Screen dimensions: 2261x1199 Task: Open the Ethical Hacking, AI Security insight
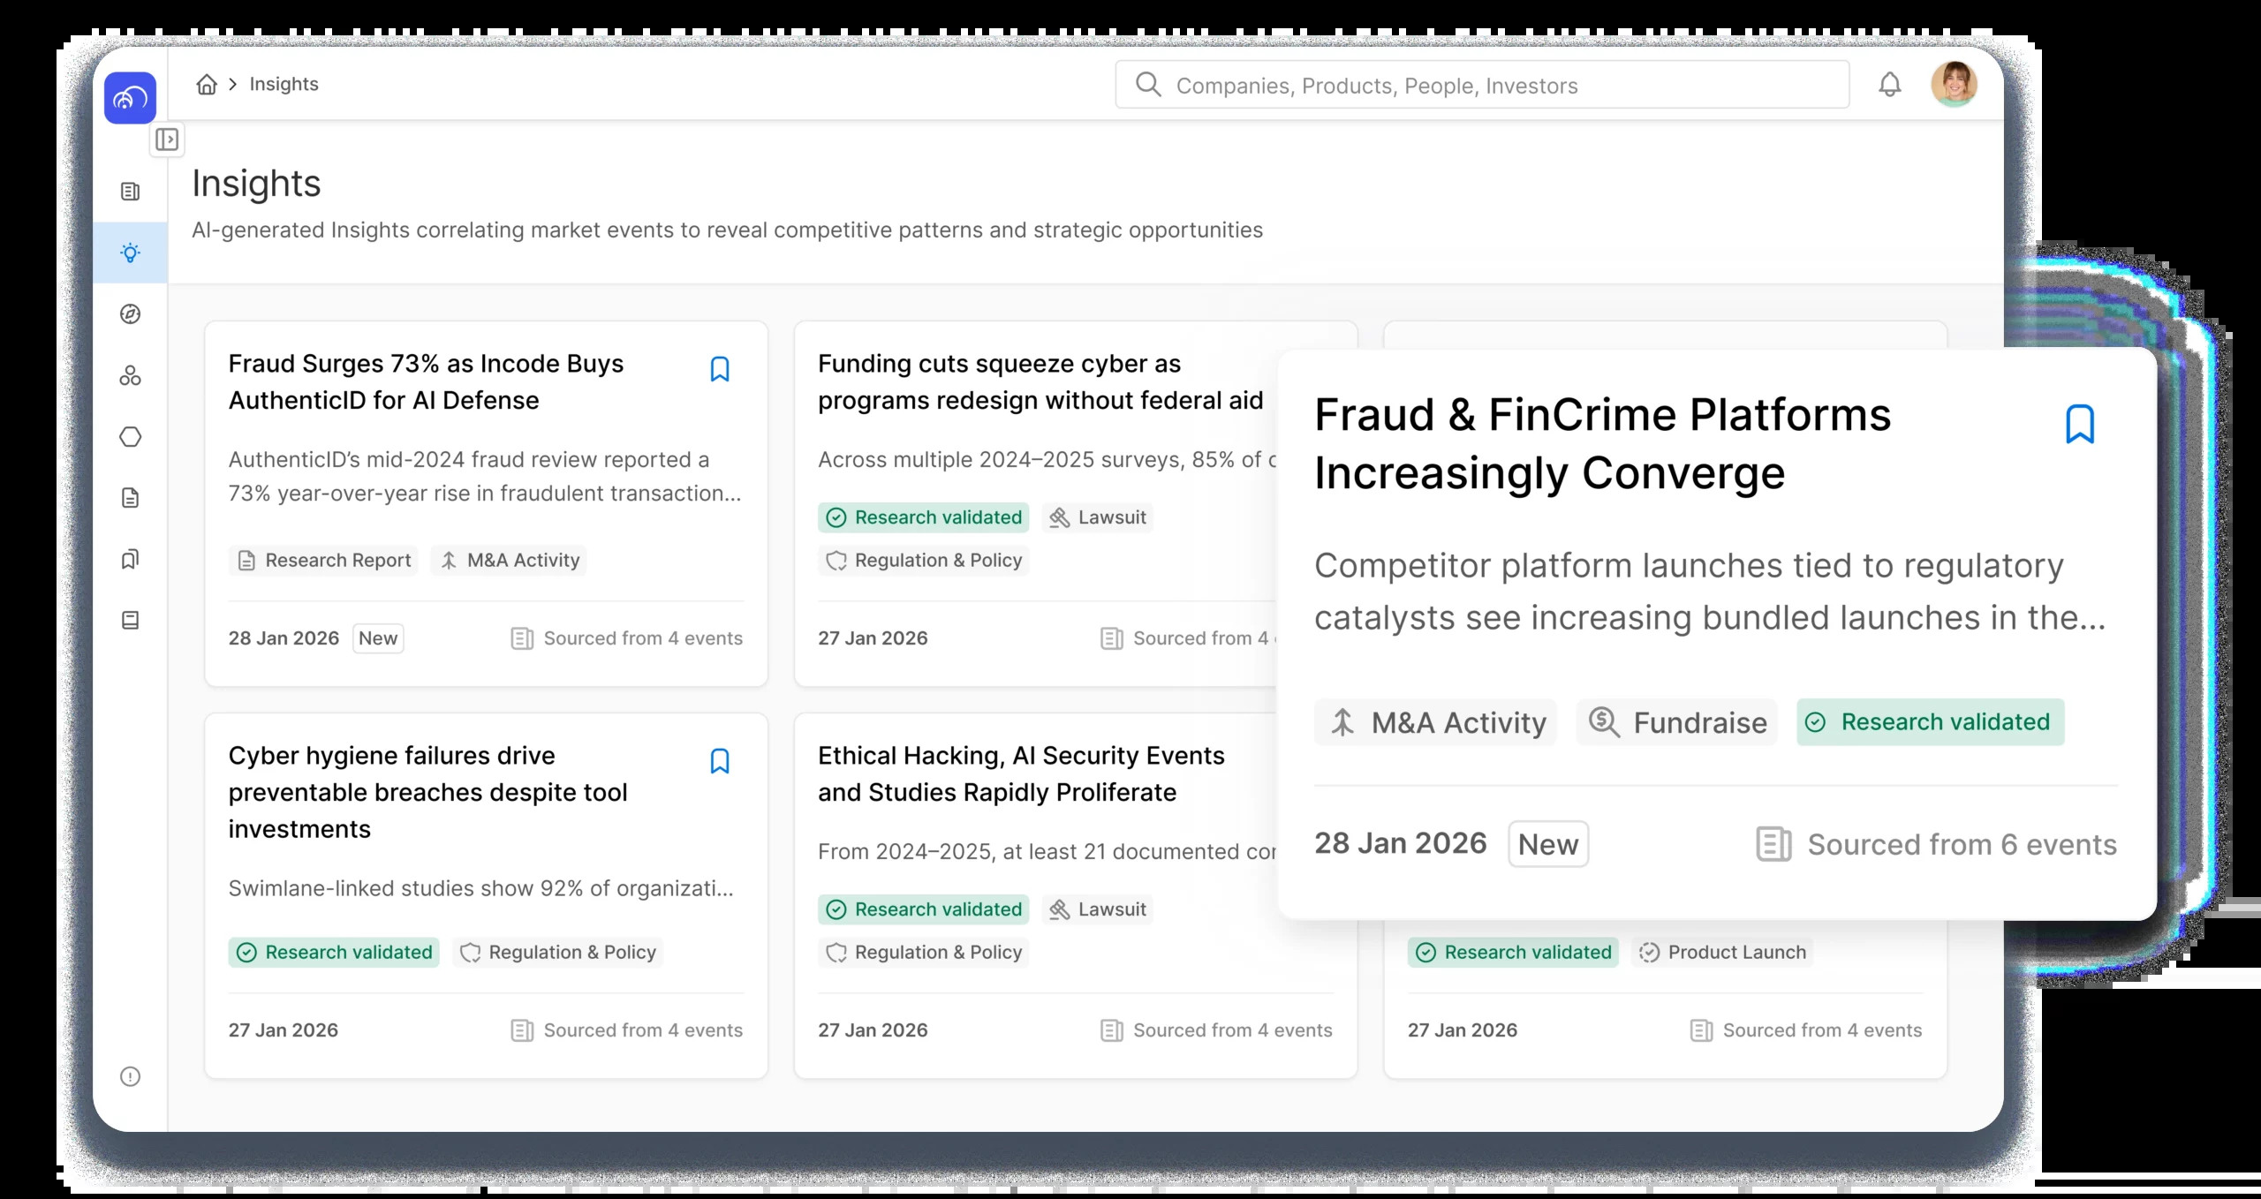click(x=1021, y=773)
